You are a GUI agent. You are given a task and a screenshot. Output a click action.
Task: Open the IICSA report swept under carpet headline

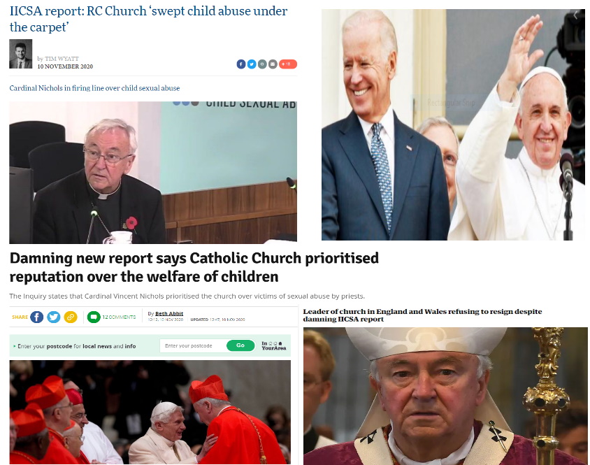point(148,19)
